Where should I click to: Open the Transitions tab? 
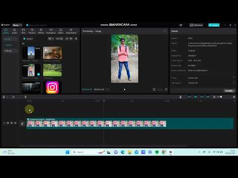51,31
